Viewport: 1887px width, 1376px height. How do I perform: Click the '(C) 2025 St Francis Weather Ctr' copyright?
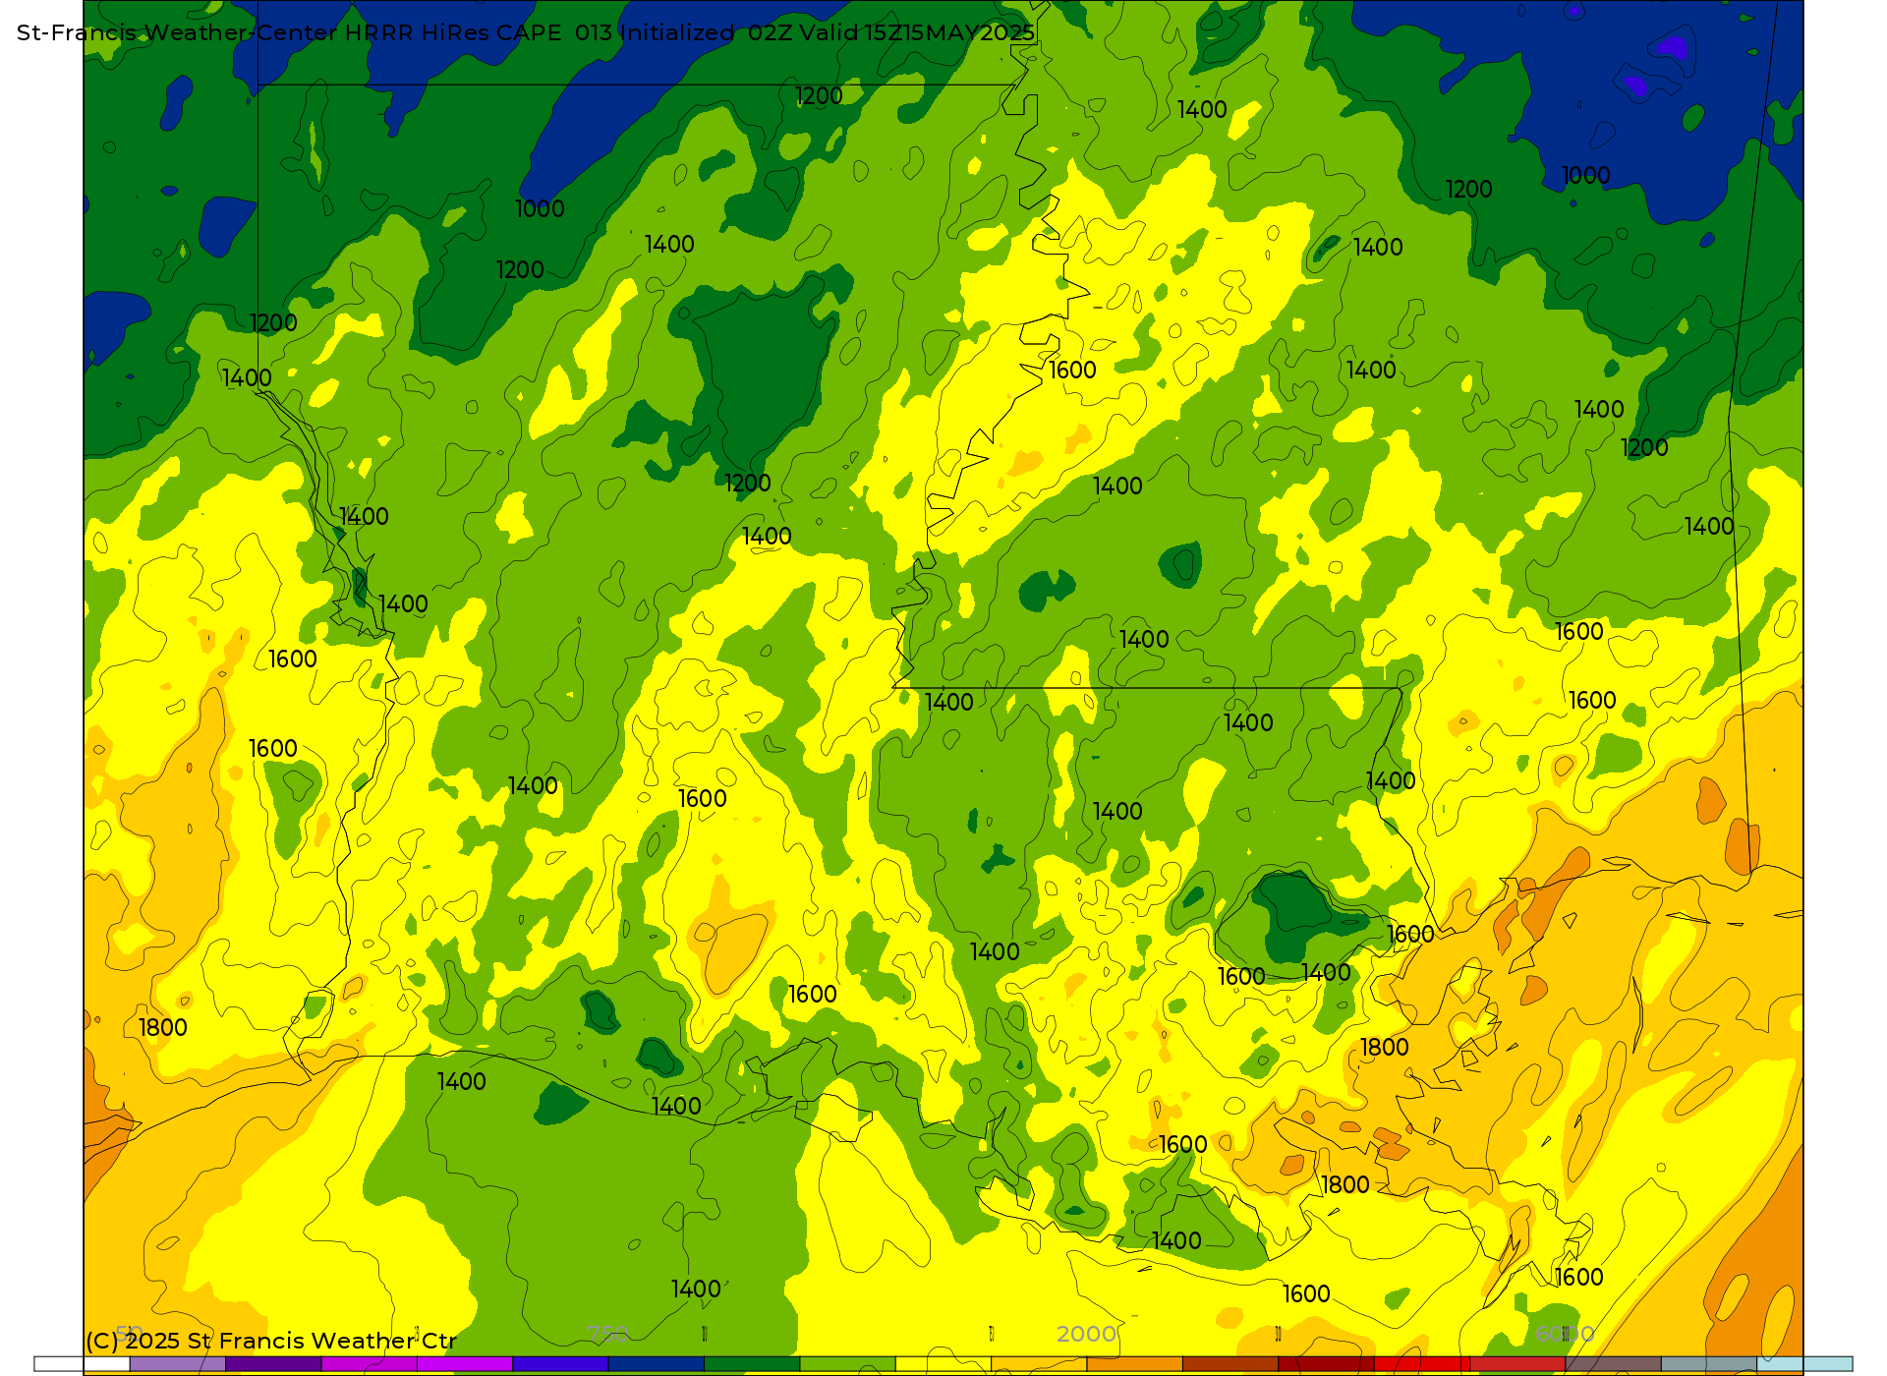coord(271,1341)
